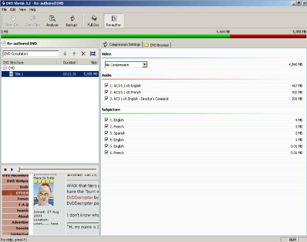Image resolution: width=307 pixels, height=242 pixels.
Task: Select the Re-author mode button
Action: click(114, 21)
